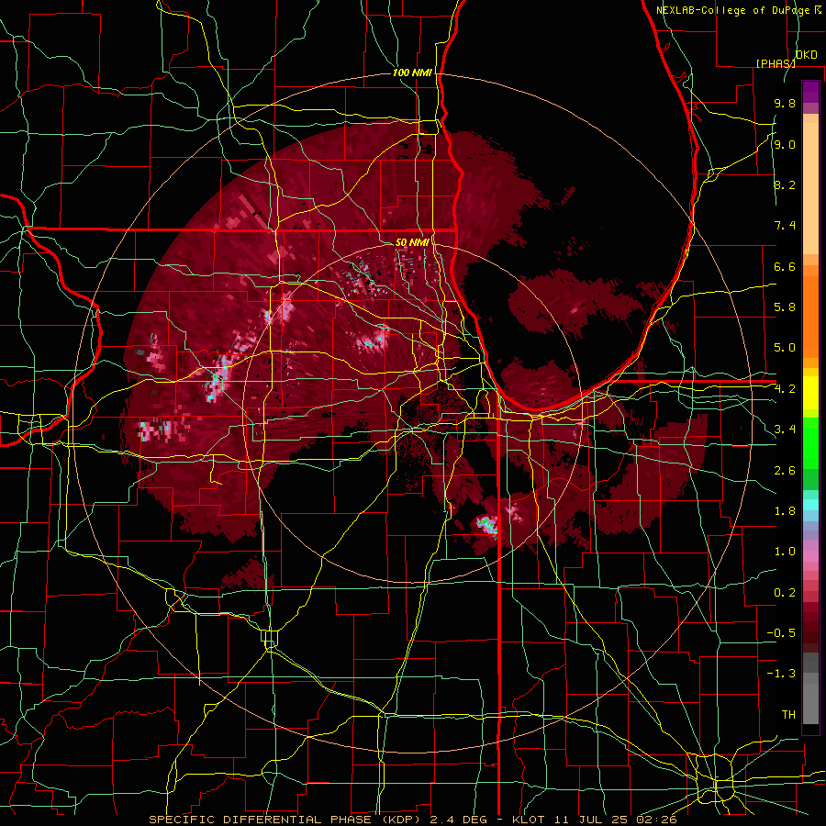Click the -1.3 scale value
Screen dimensions: 826x826
point(781,674)
